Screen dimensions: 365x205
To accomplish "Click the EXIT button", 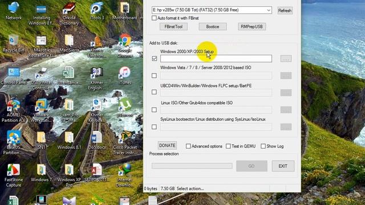I will [x=283, y=166].
